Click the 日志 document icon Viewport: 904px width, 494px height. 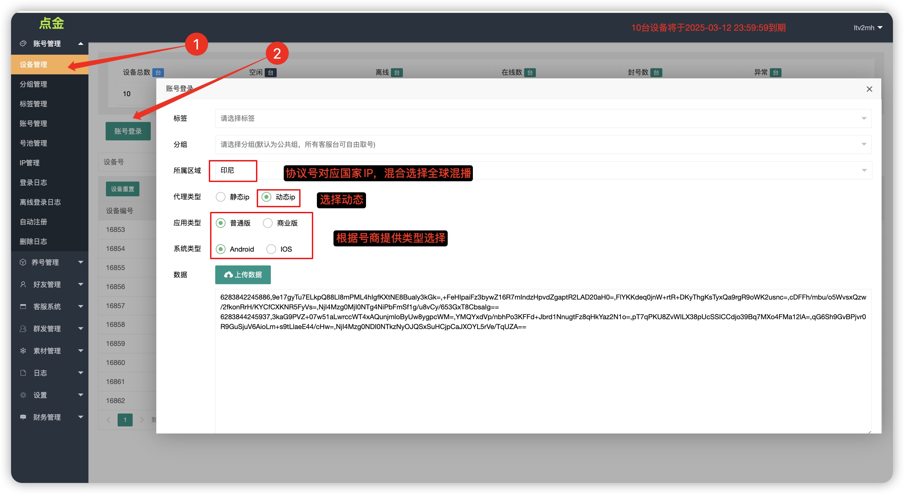tap(23, 373)
